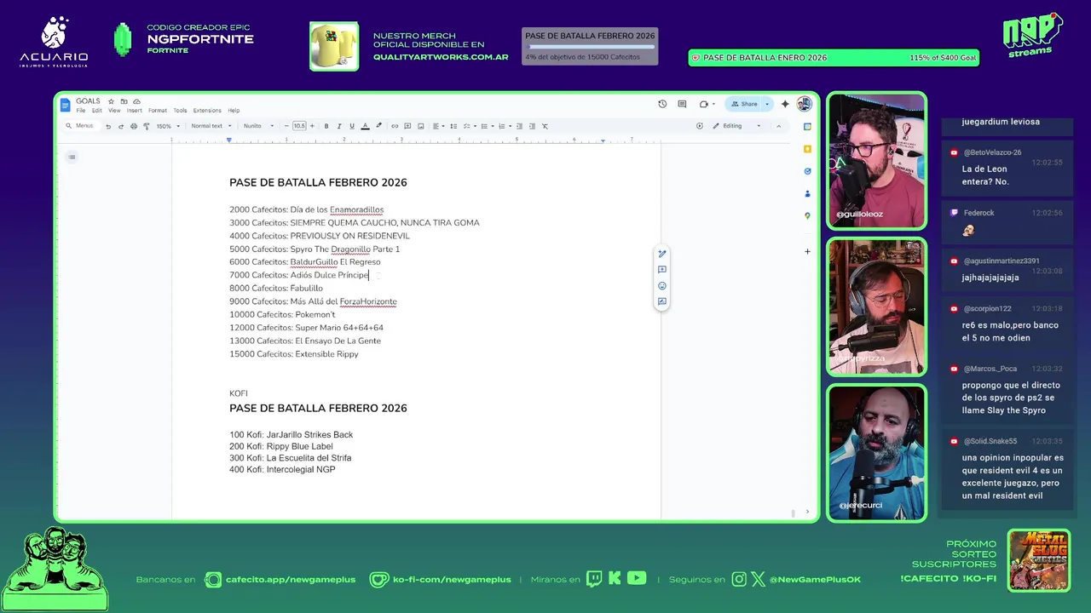This screenshot has height=613, width=1091.
Task: Open the Edit menu
Action: click(x=97, y=111)
